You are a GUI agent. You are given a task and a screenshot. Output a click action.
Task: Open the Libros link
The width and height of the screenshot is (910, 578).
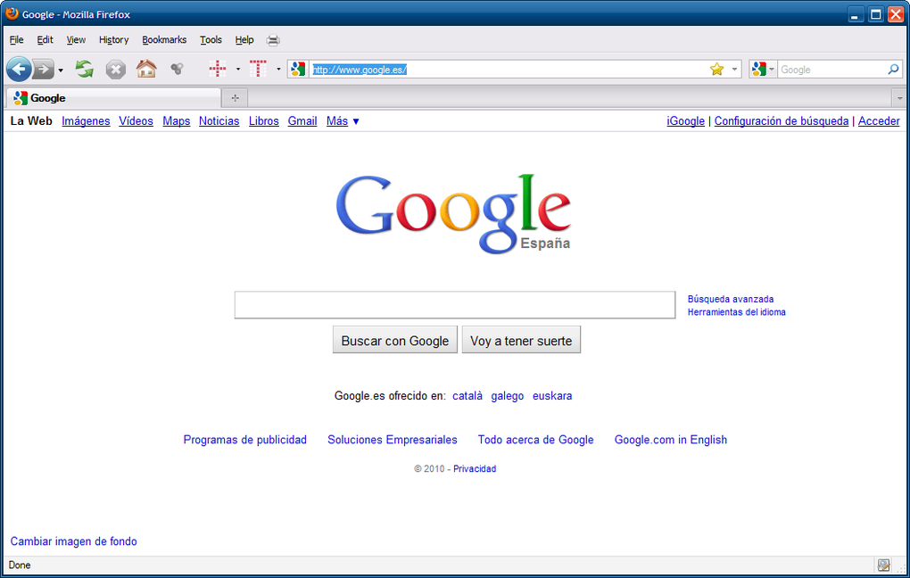263,120
